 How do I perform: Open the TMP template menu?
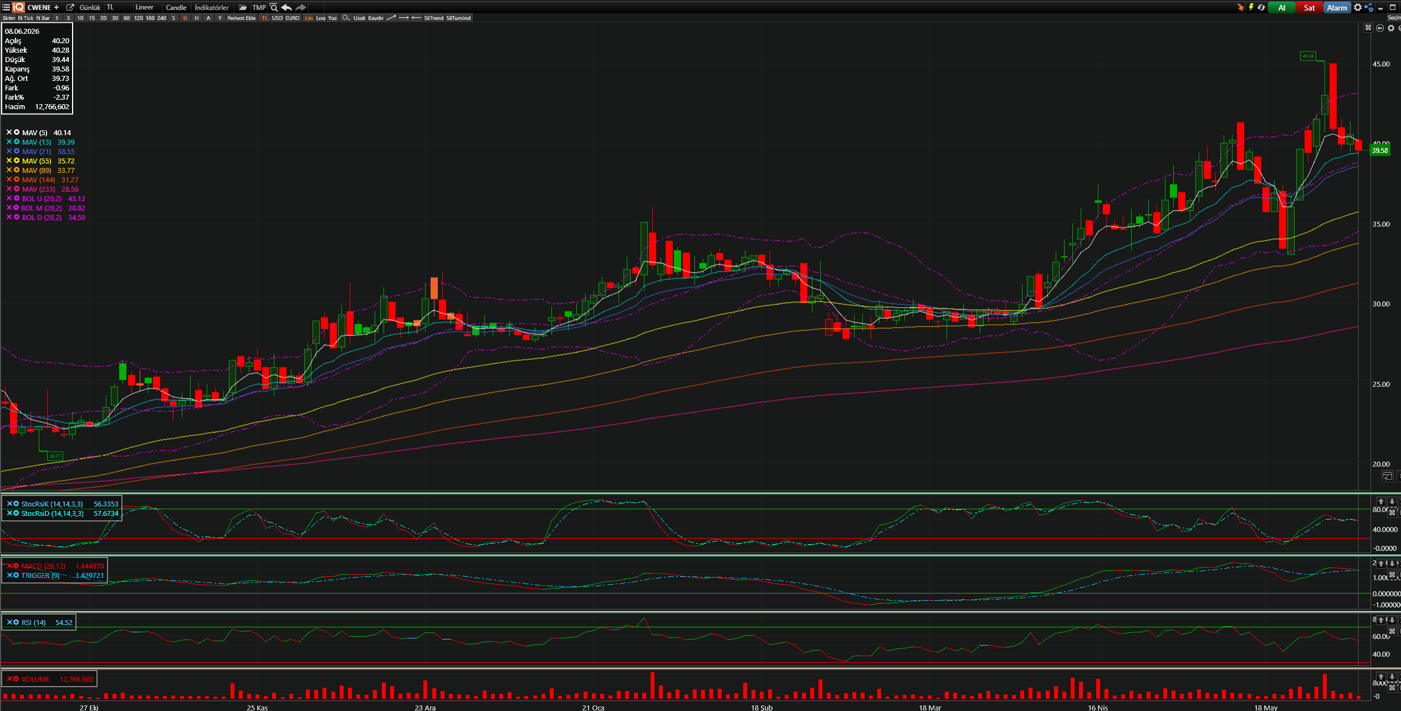tap(259, 7)
